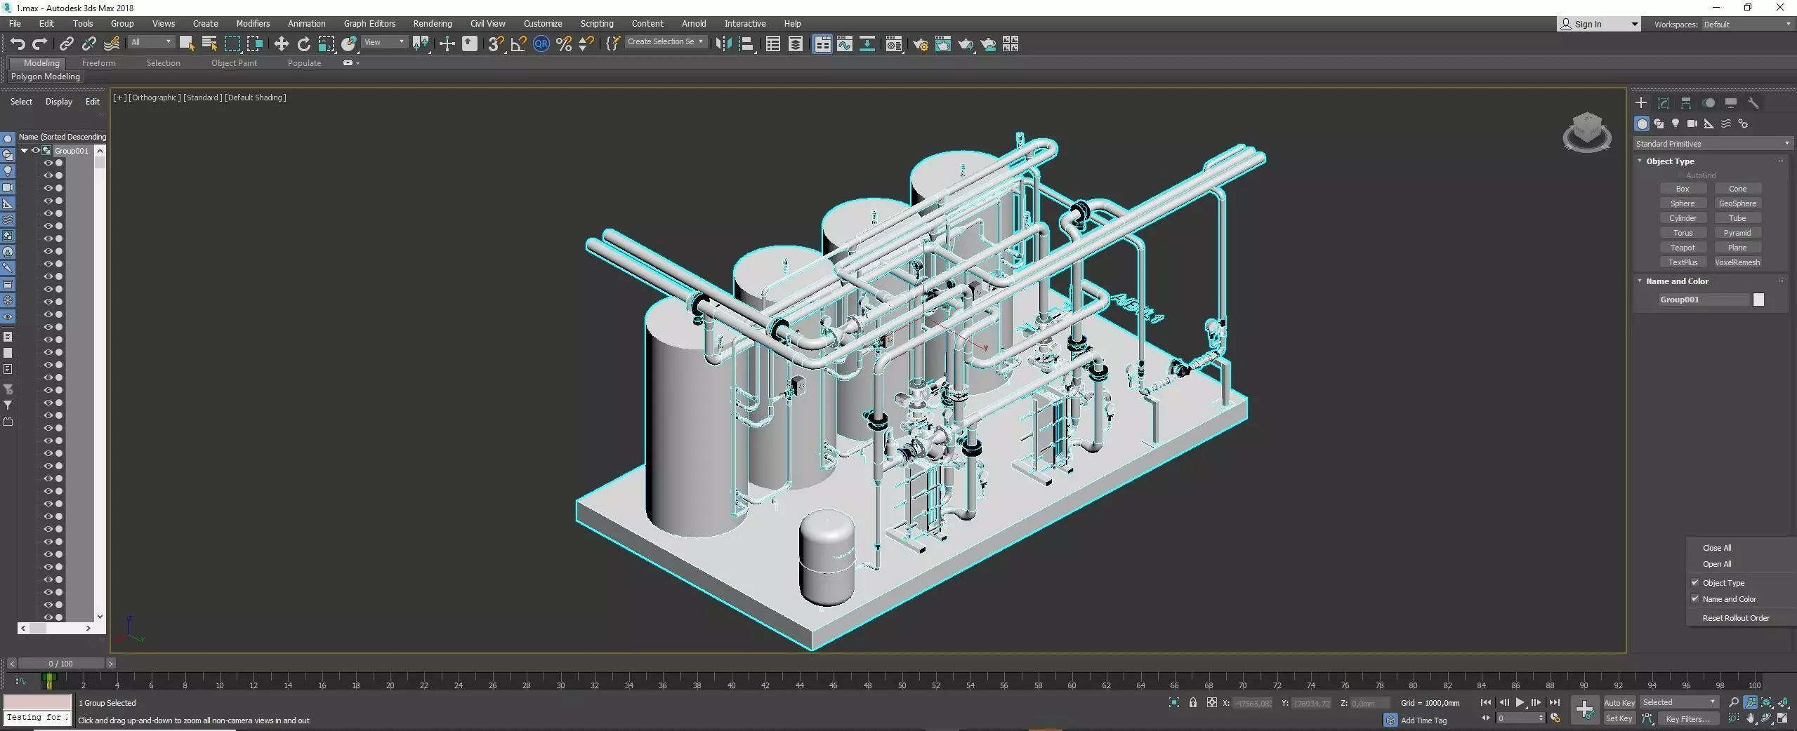
Task: Toggle the Window/Crossing selection icon
Action: pos(255,44)
